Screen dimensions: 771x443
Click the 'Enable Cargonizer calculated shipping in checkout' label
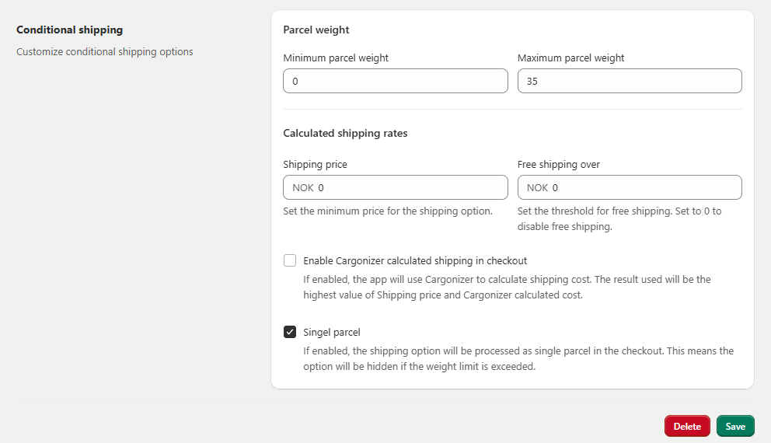415,260
